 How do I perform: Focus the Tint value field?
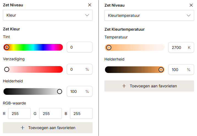(80, 47)
